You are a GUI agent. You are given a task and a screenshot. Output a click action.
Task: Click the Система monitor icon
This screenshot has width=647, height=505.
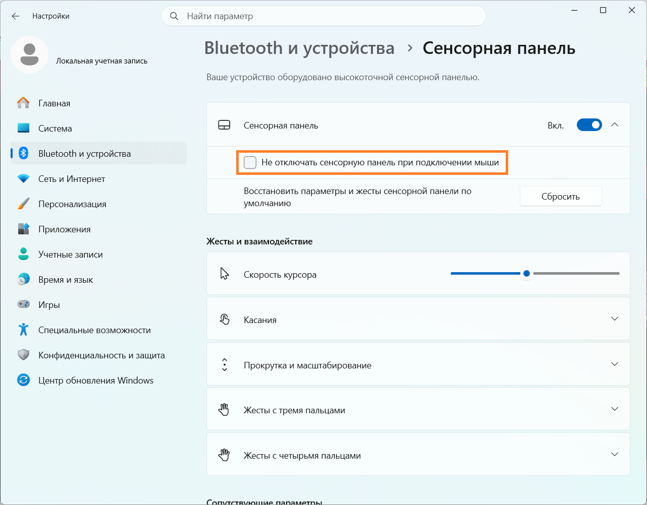(23, 128)
